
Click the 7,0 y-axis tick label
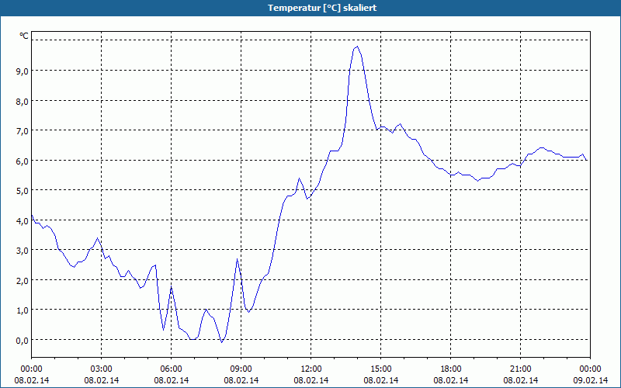pyautogui.click(x=23, y=131)
